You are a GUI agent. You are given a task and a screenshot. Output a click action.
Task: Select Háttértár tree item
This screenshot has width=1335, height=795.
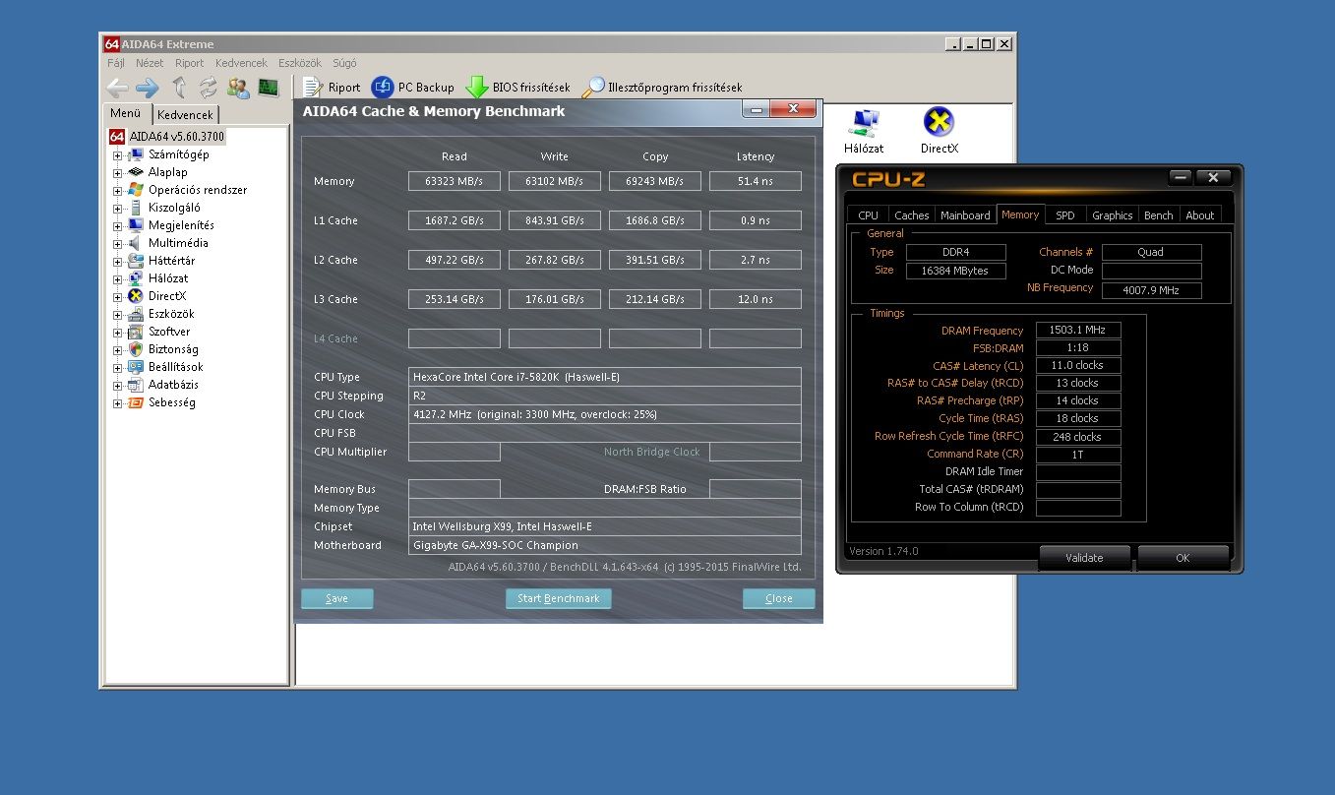coord(171,261)
